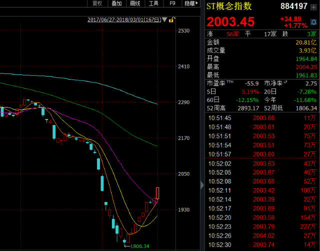
Task: Click the bell alert icon
Action: (313, 22)
